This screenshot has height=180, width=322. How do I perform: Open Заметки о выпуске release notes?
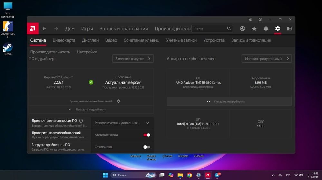133,59
